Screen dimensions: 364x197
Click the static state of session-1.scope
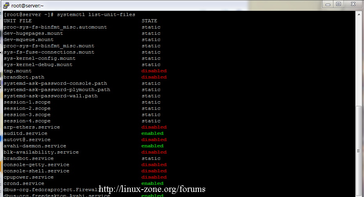151,102
